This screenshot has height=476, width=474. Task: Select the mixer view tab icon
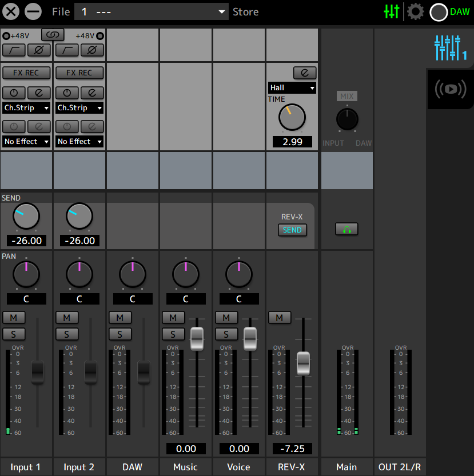pyautogui.click(x=451, y=47)
